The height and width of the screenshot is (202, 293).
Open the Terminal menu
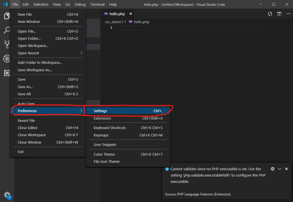click(x=97, y=4)
